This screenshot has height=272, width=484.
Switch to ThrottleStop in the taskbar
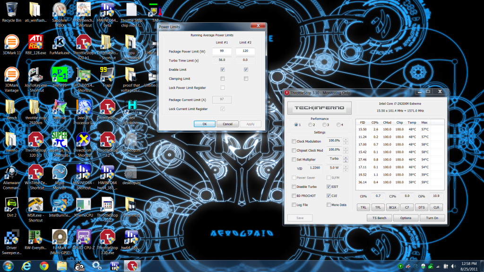[132, 266]
